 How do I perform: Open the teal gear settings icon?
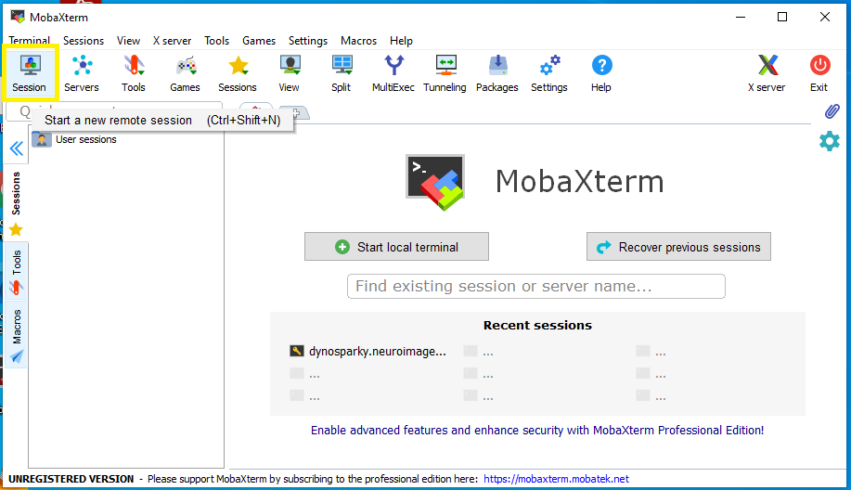[x=830, y=141]
